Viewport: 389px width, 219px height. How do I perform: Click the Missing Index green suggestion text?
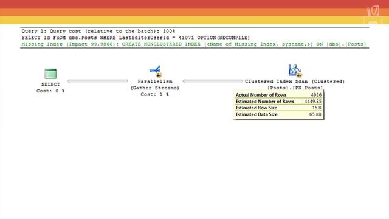[x=194, y=44]
